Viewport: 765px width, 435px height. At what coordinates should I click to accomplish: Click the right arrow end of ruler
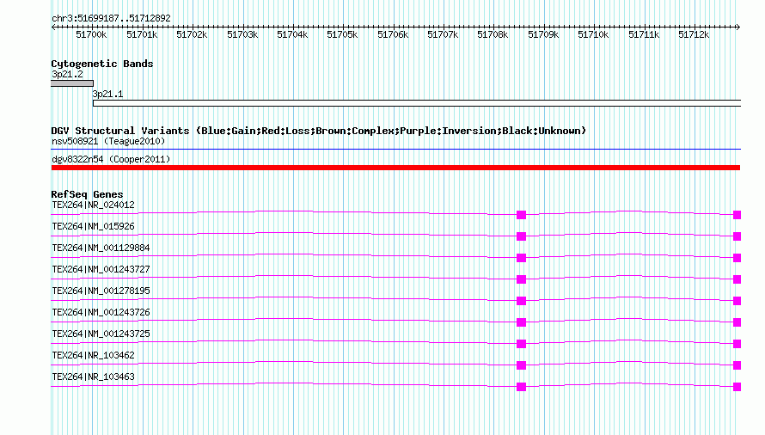pos(738,27)
